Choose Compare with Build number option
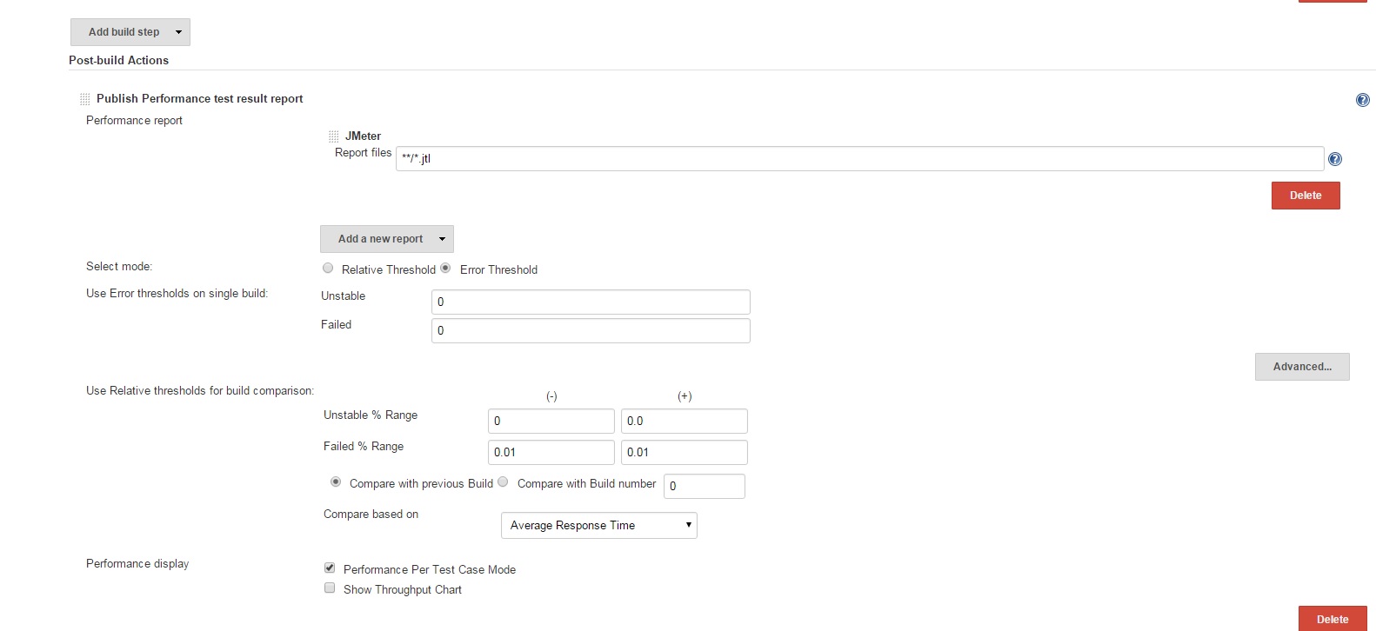This screenshot has height=631, width=1376. coord(503,482)
